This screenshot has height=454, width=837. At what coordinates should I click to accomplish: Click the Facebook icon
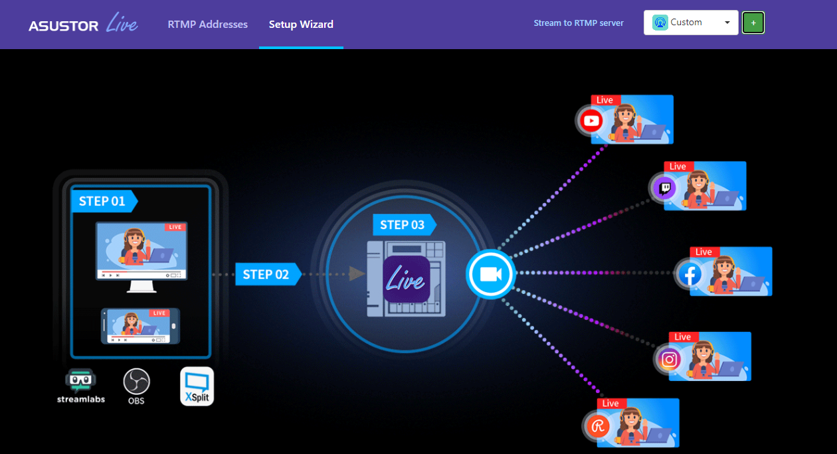tap(690, 273)
